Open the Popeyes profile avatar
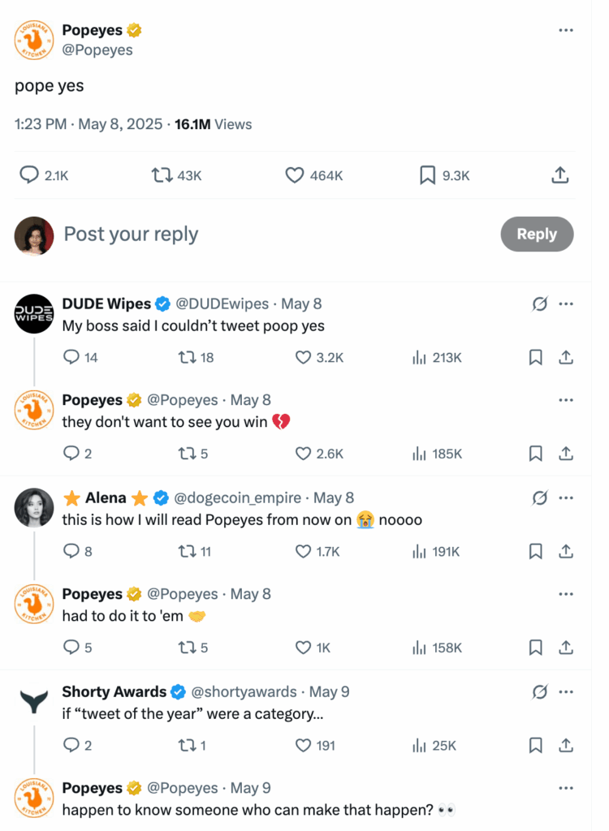Screen dimensions: 609x831 click(x=33, y=39)
